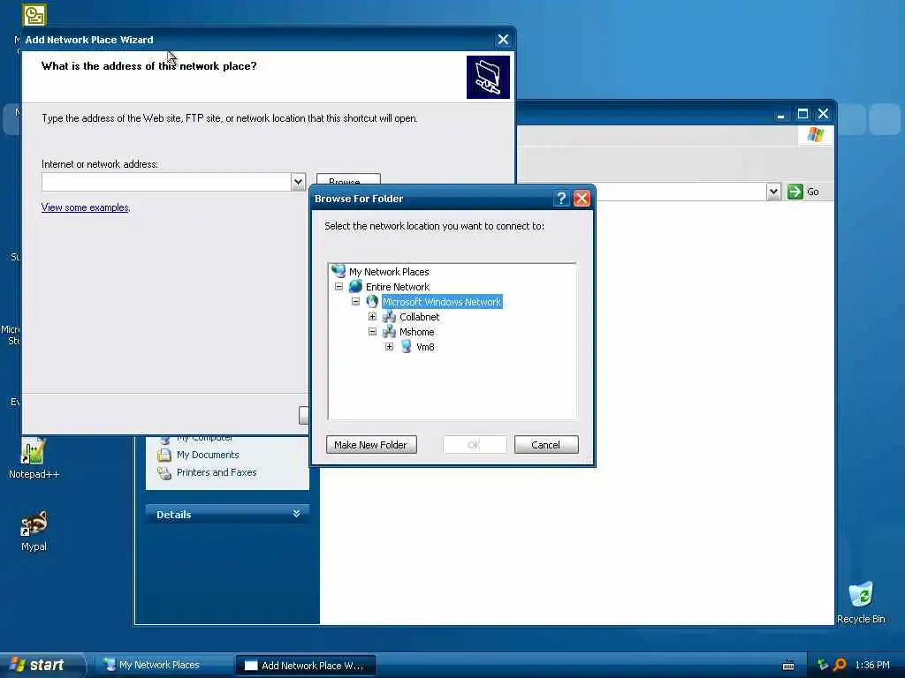Open My Documents link in the side panel

pos(208,455)
